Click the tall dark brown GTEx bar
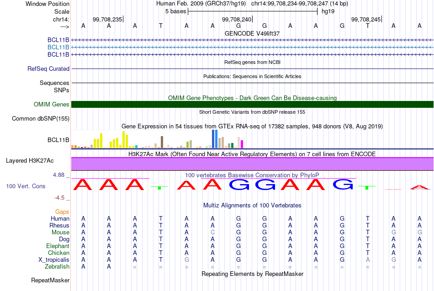This screenshot has height=291, width=434. (x=162, y=142)
